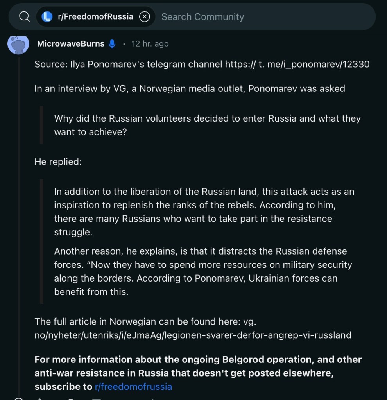Open MicrowaveBurns' avatar
This screenshot has width=387, height=400.
tap(18, 44)
